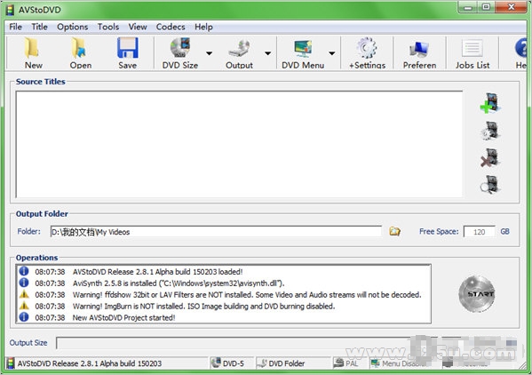Remove the title with the red X film icon
Viewport: 532px width, 375px height.
(490, 158)
